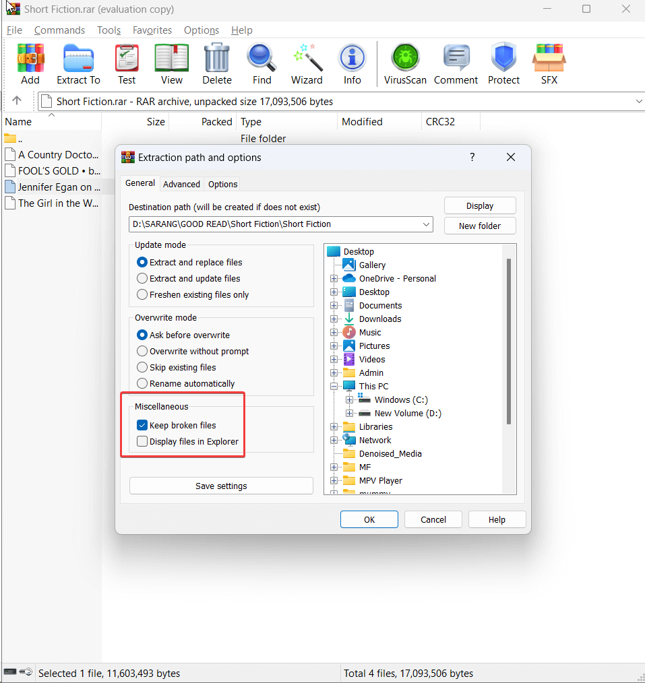
Task: Open the Destination path dropdown
Action: 426,224
